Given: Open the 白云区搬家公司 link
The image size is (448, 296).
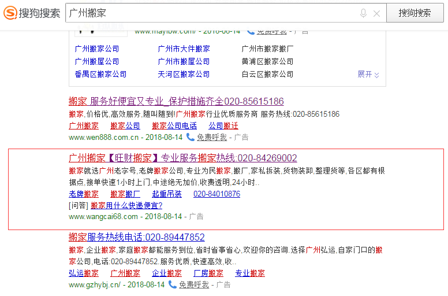Looking at the screenshot, I should click(x=267, y=75).
